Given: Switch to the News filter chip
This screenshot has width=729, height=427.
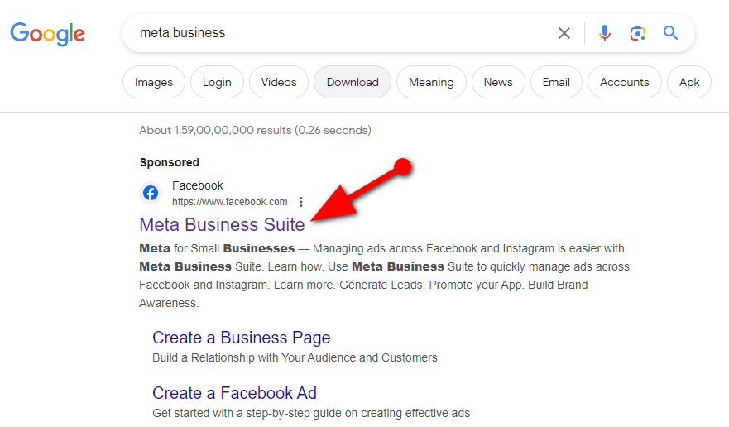Looking at the screenshot, I should click(x=498, y=82).
